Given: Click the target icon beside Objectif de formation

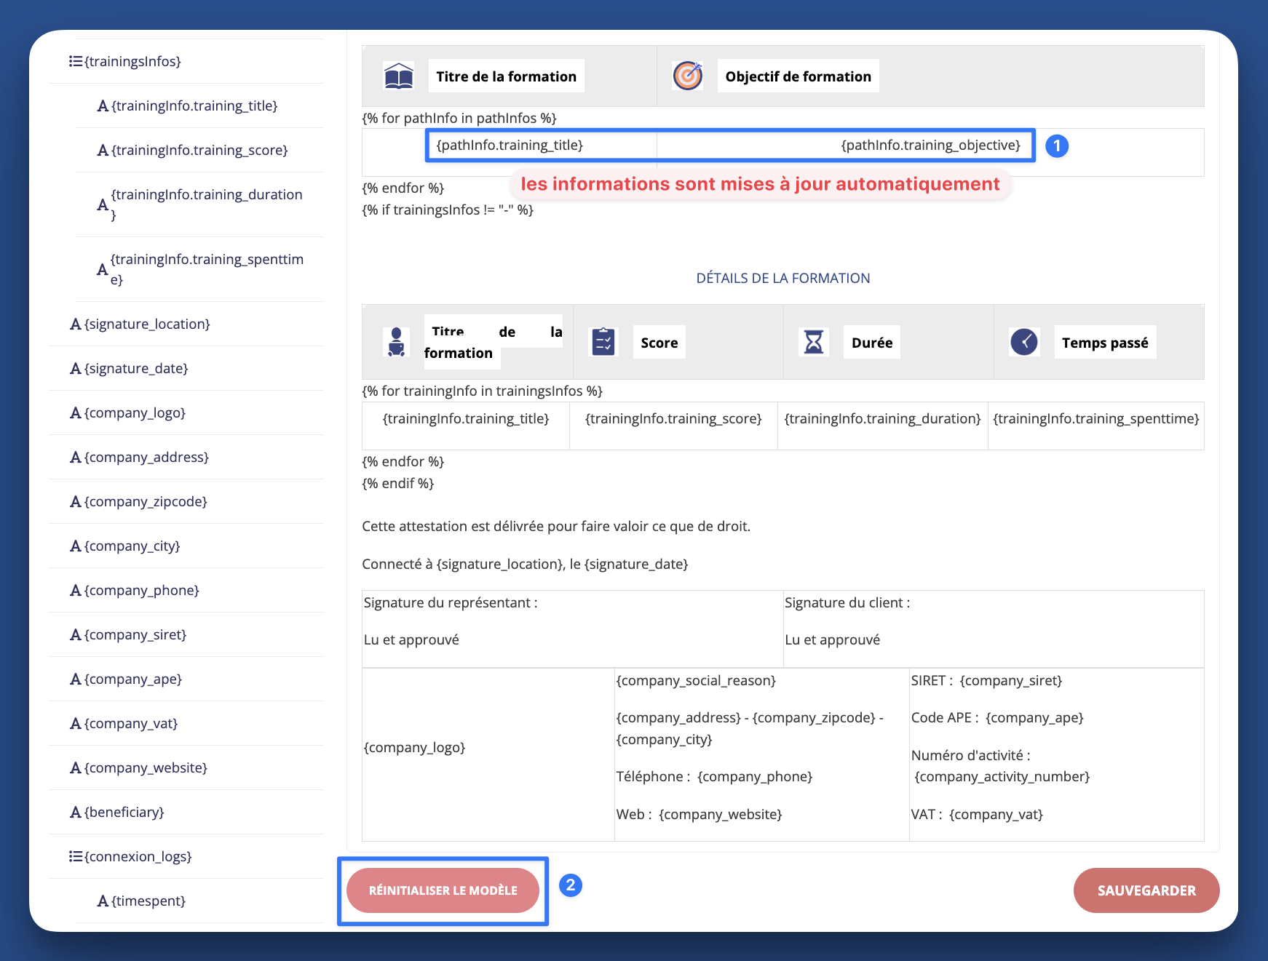Looking at the screenshot, I should coord(687,75).
